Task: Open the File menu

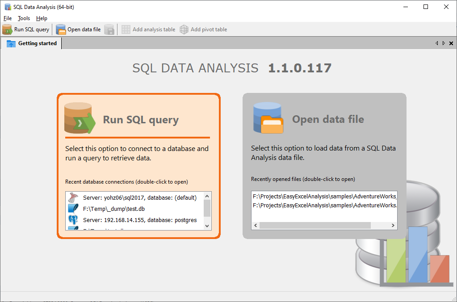Action: [x=7, y=18]
